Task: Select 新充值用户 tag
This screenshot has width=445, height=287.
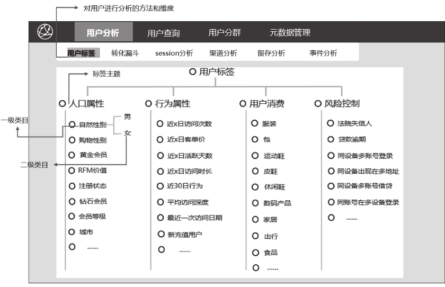Action: 180,234
